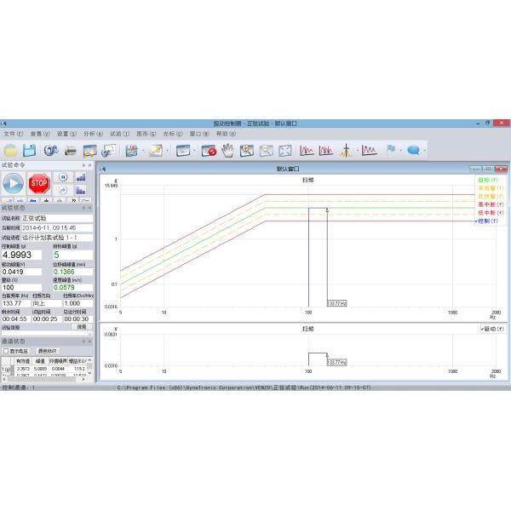
Task: Open the dropdown arrow next to chat bubble
Action: [x=425, y=151]
